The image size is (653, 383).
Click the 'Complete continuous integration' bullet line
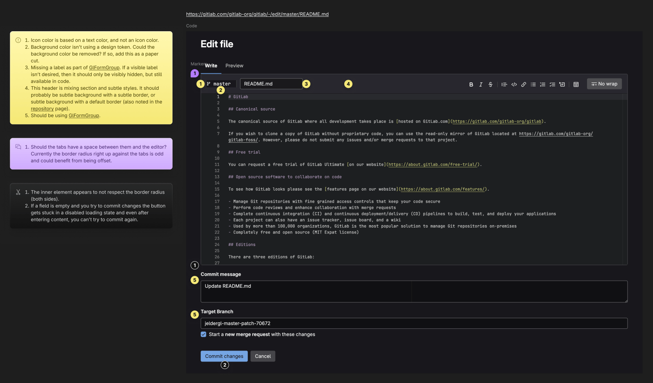pyautogui.click(x=392, y=214)
